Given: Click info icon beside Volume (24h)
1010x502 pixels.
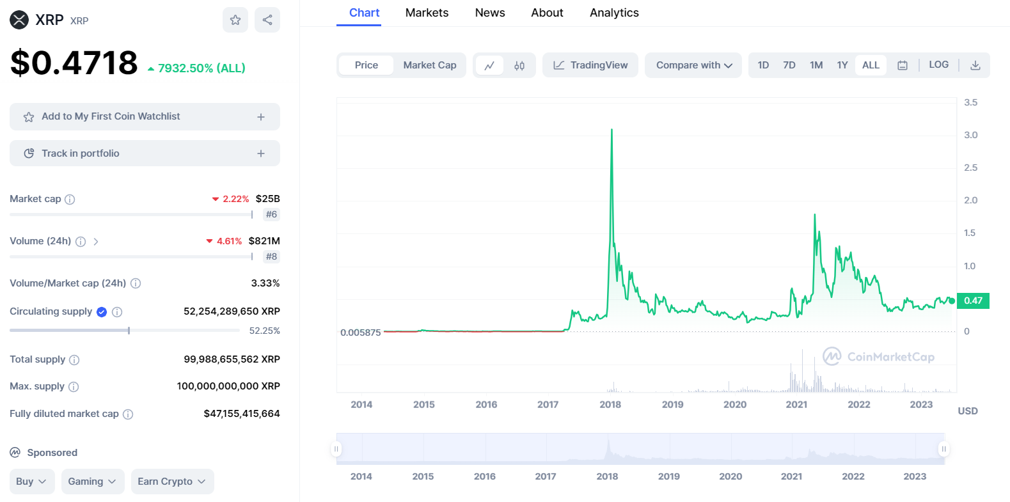Looking at the screenshot, I should click(x=81, y=242).
